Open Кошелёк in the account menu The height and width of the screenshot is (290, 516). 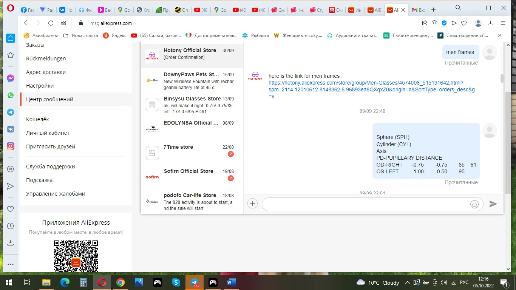[x=37, y=119]
